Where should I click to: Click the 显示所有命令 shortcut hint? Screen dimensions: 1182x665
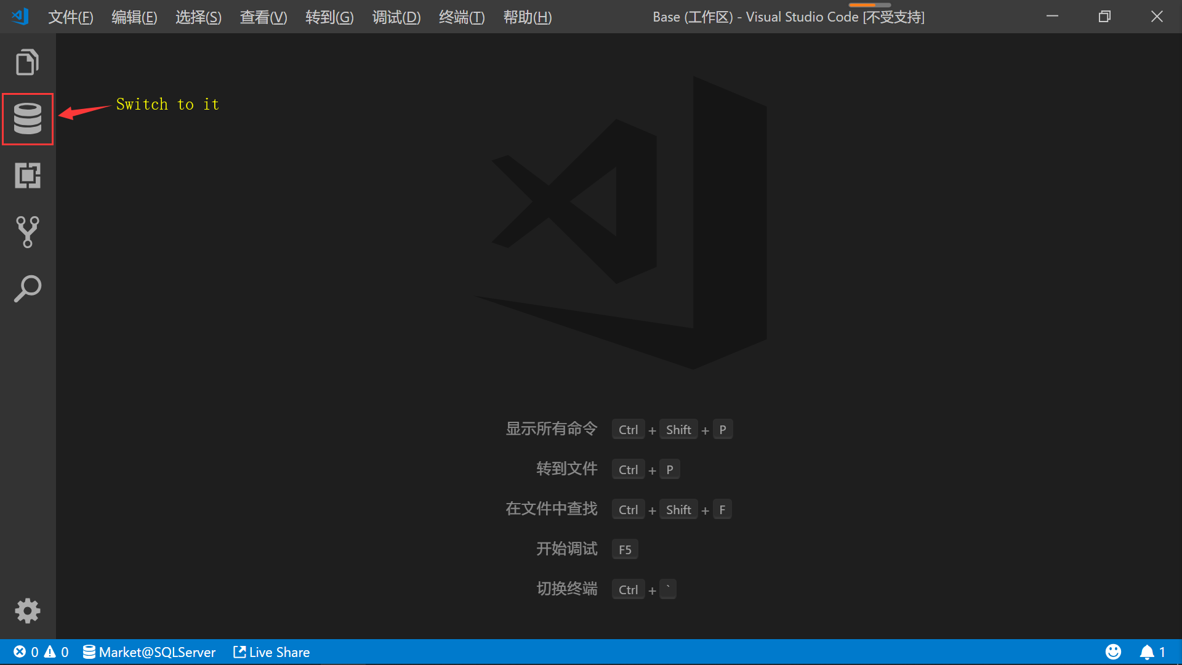coord(552,429)
